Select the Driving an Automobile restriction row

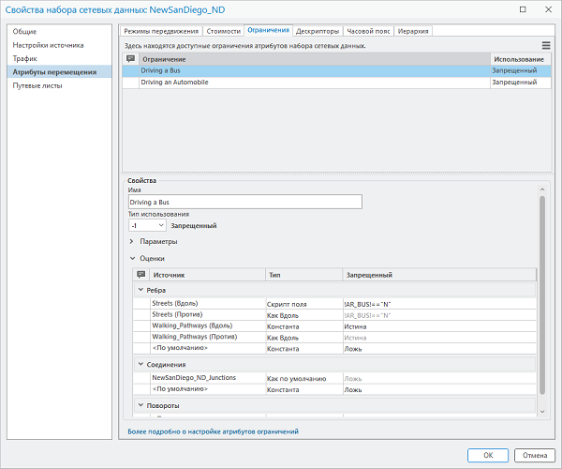(x=174, y=83)
